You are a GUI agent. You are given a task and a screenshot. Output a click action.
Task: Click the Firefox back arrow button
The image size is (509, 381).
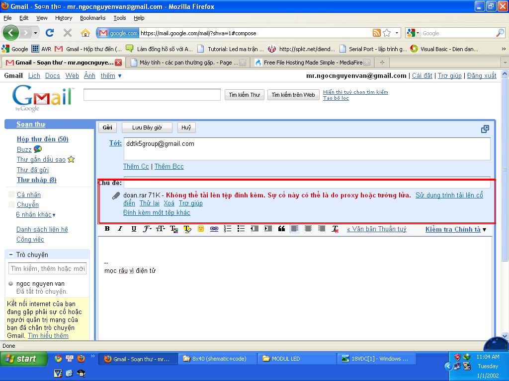click(x=11, y=33)
